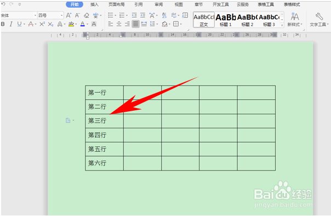Screen dimensions: 331x216
Task: Apply yellow text highlight color
Action: tap(71, 24)
